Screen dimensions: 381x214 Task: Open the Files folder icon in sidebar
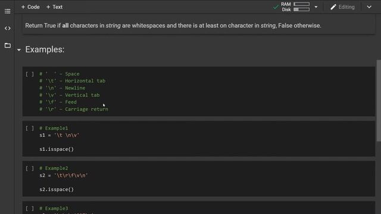(x=8, y=45)
